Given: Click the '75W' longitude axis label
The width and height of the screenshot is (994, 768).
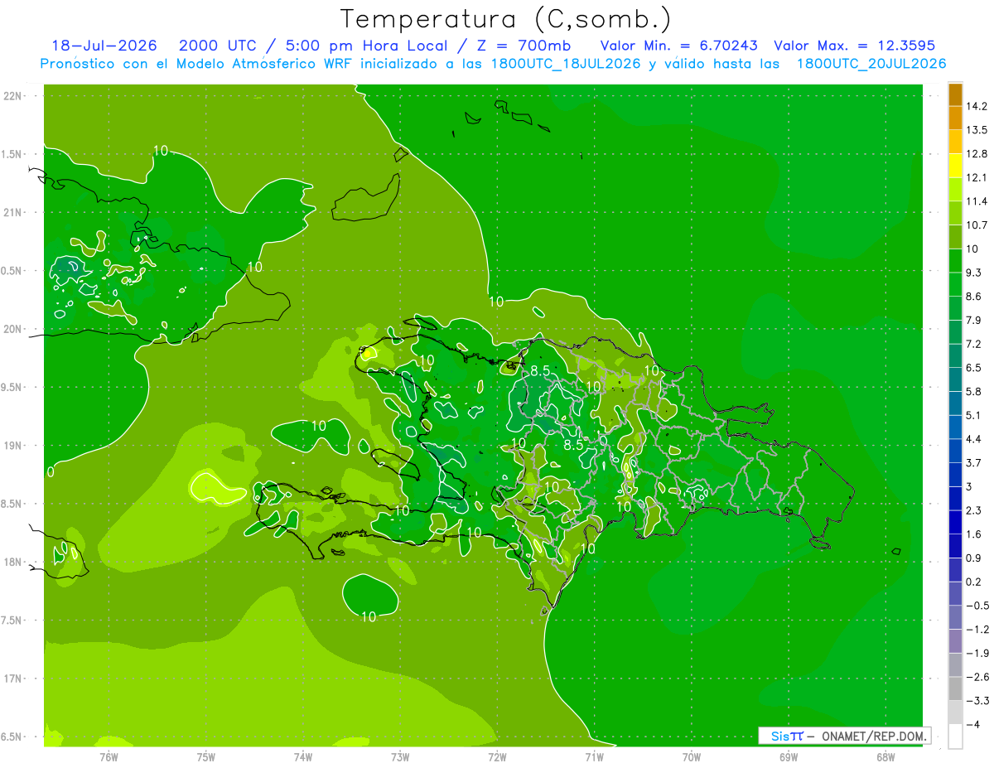Looking at the screenshot, I should [205, 756].
